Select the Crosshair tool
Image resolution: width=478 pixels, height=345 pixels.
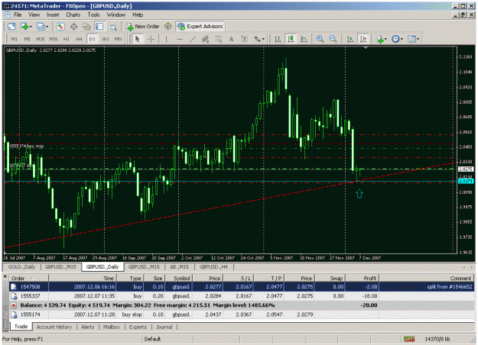[151, 39]
